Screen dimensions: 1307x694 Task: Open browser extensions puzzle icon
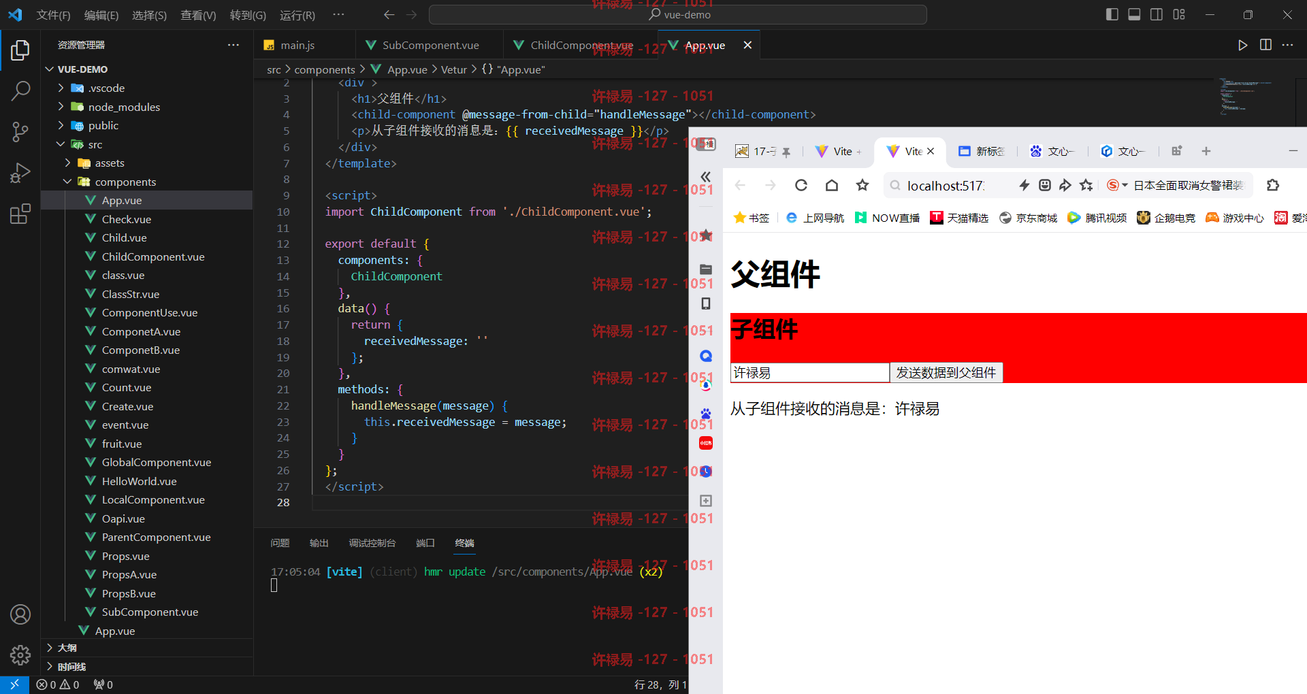[1273, 185]
